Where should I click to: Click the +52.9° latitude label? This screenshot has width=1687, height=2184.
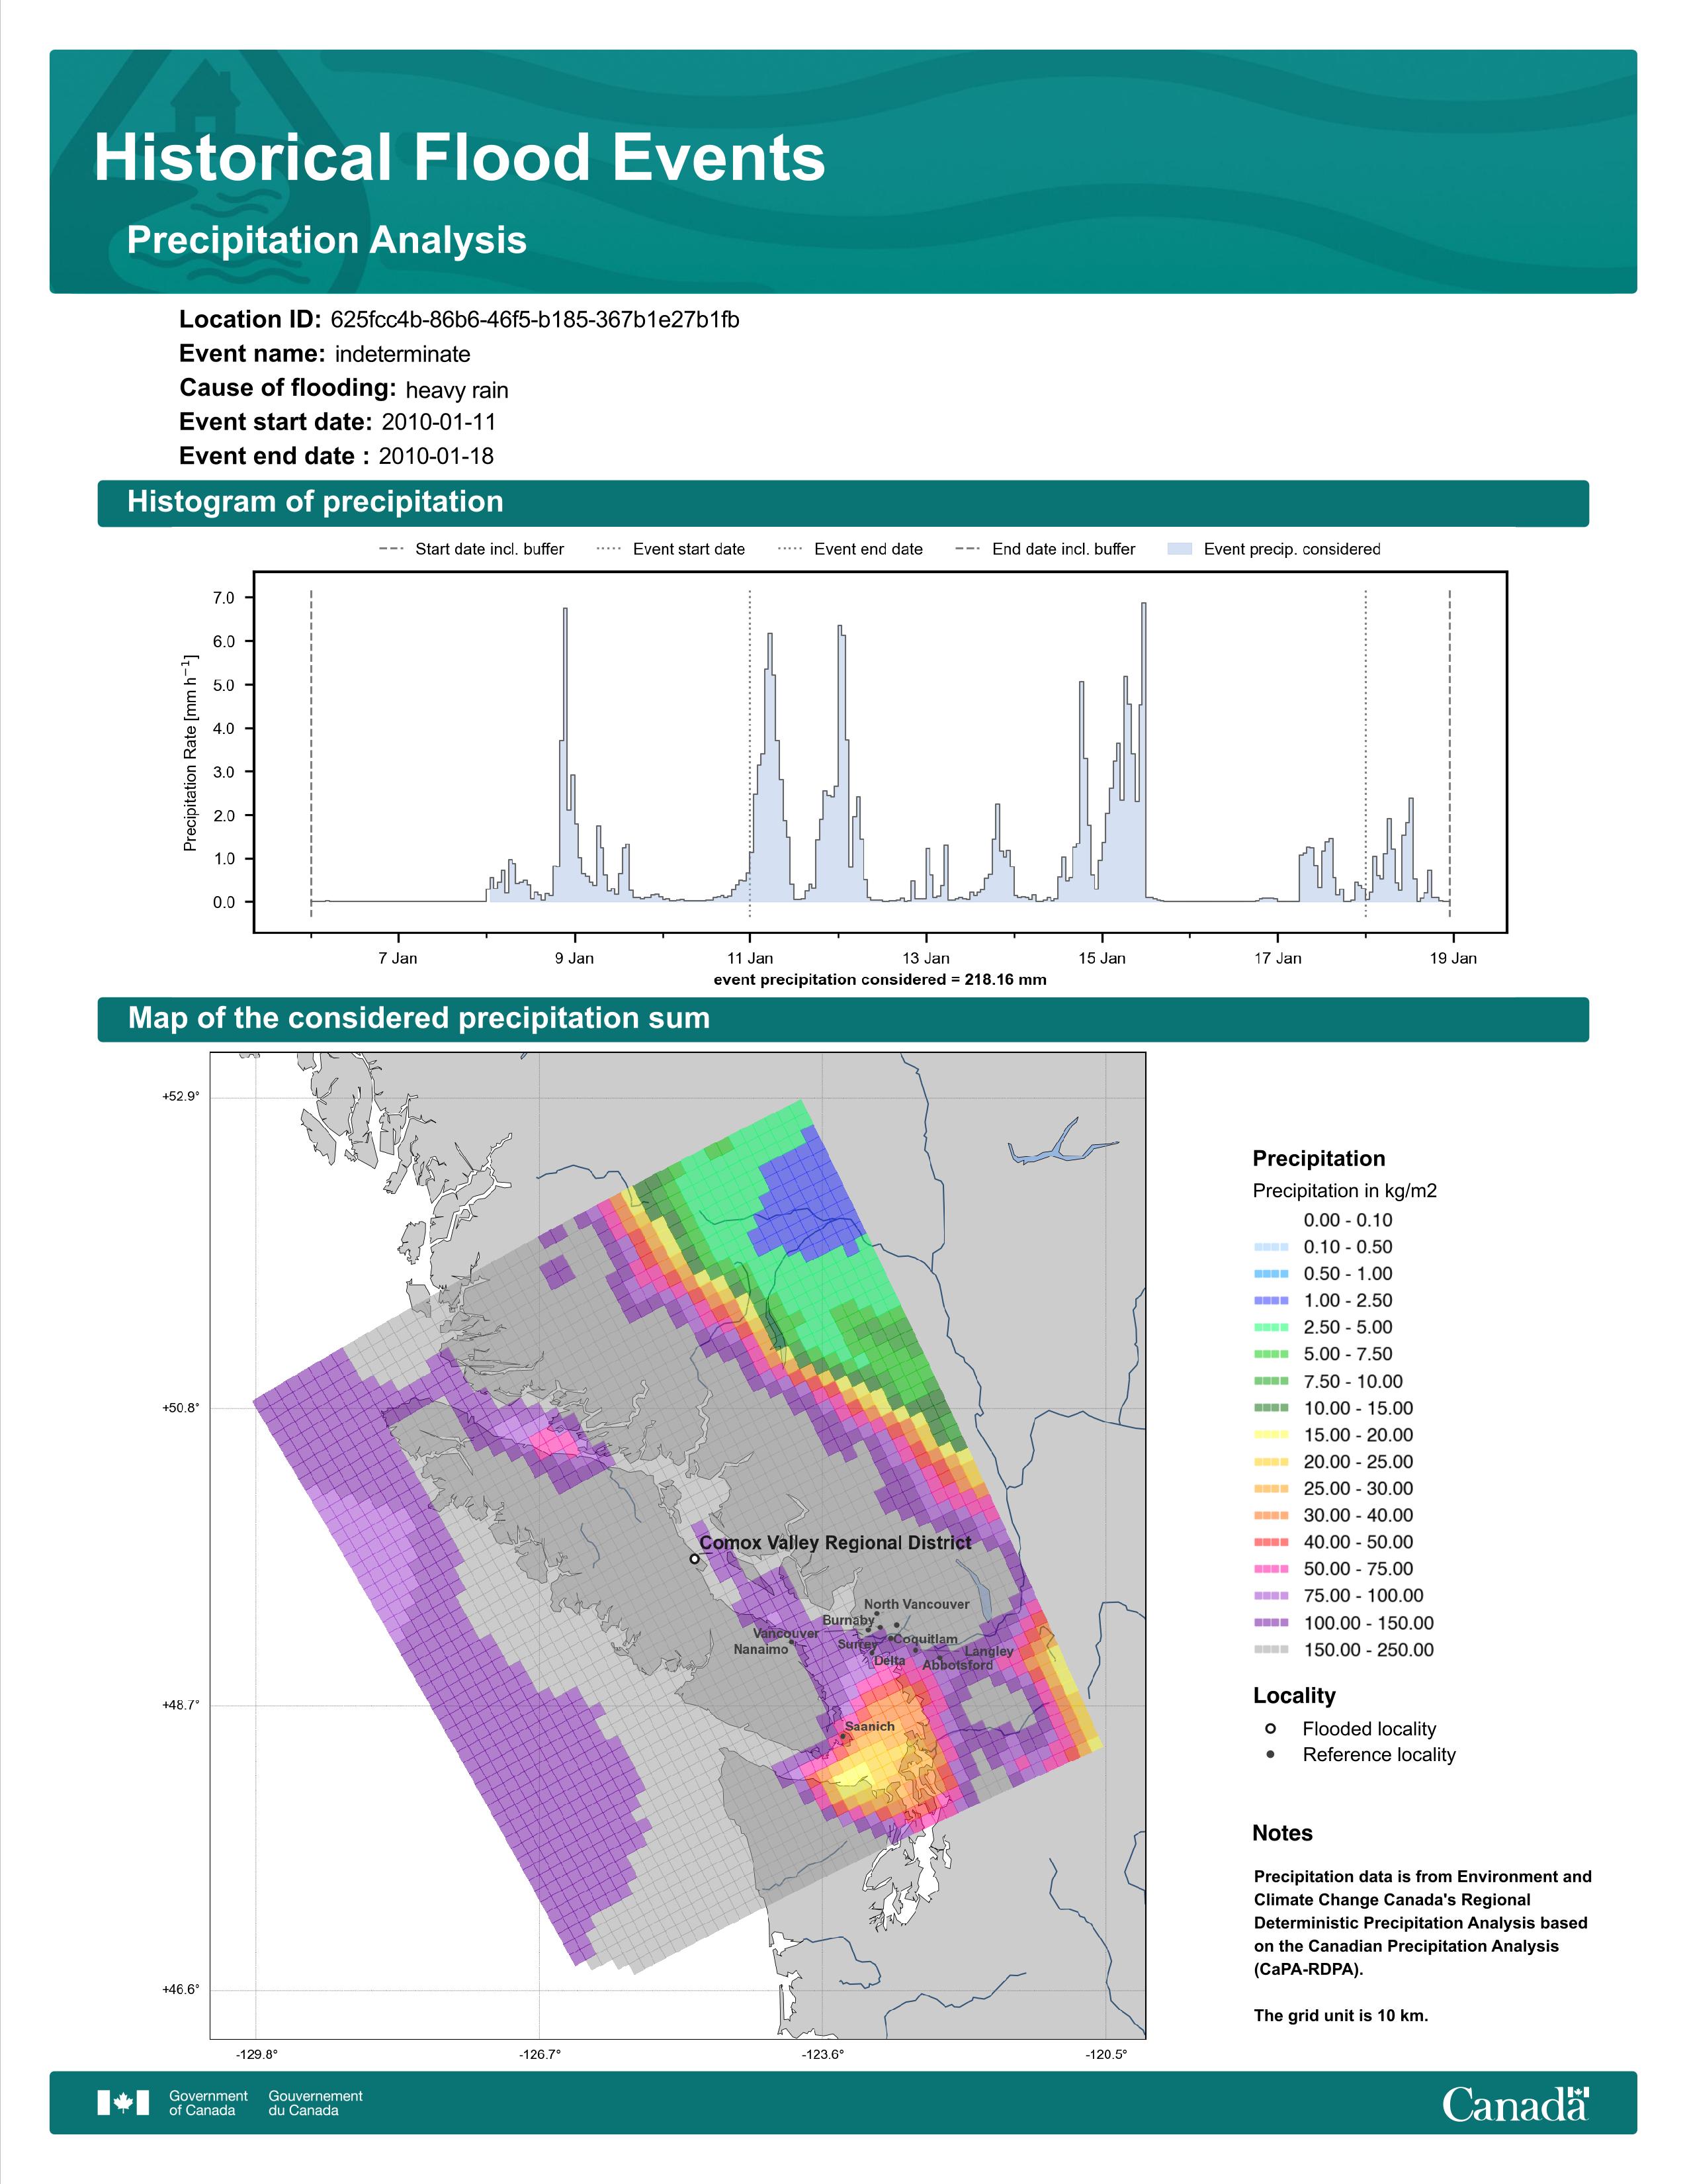[181, 1097]
